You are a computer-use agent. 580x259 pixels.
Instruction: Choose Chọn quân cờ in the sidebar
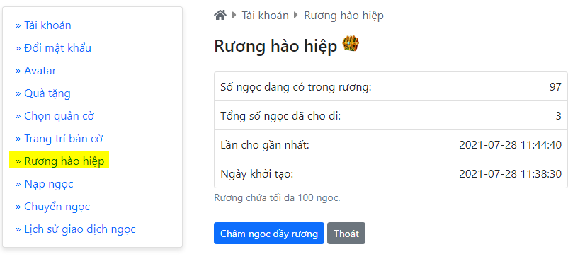tap(55, 116)
